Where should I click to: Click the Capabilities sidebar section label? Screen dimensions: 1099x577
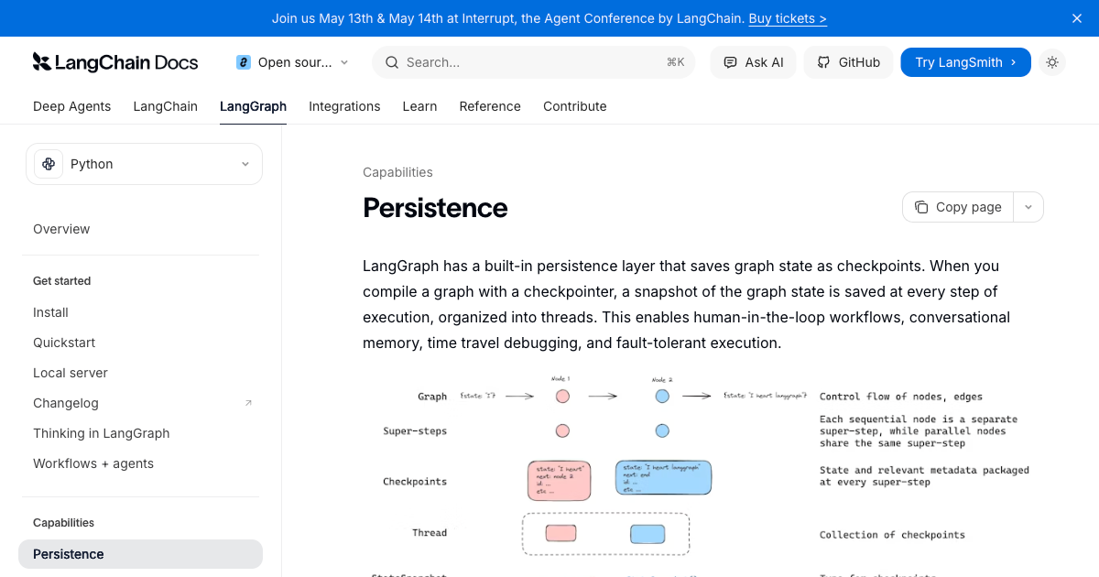tap(64, 523)
